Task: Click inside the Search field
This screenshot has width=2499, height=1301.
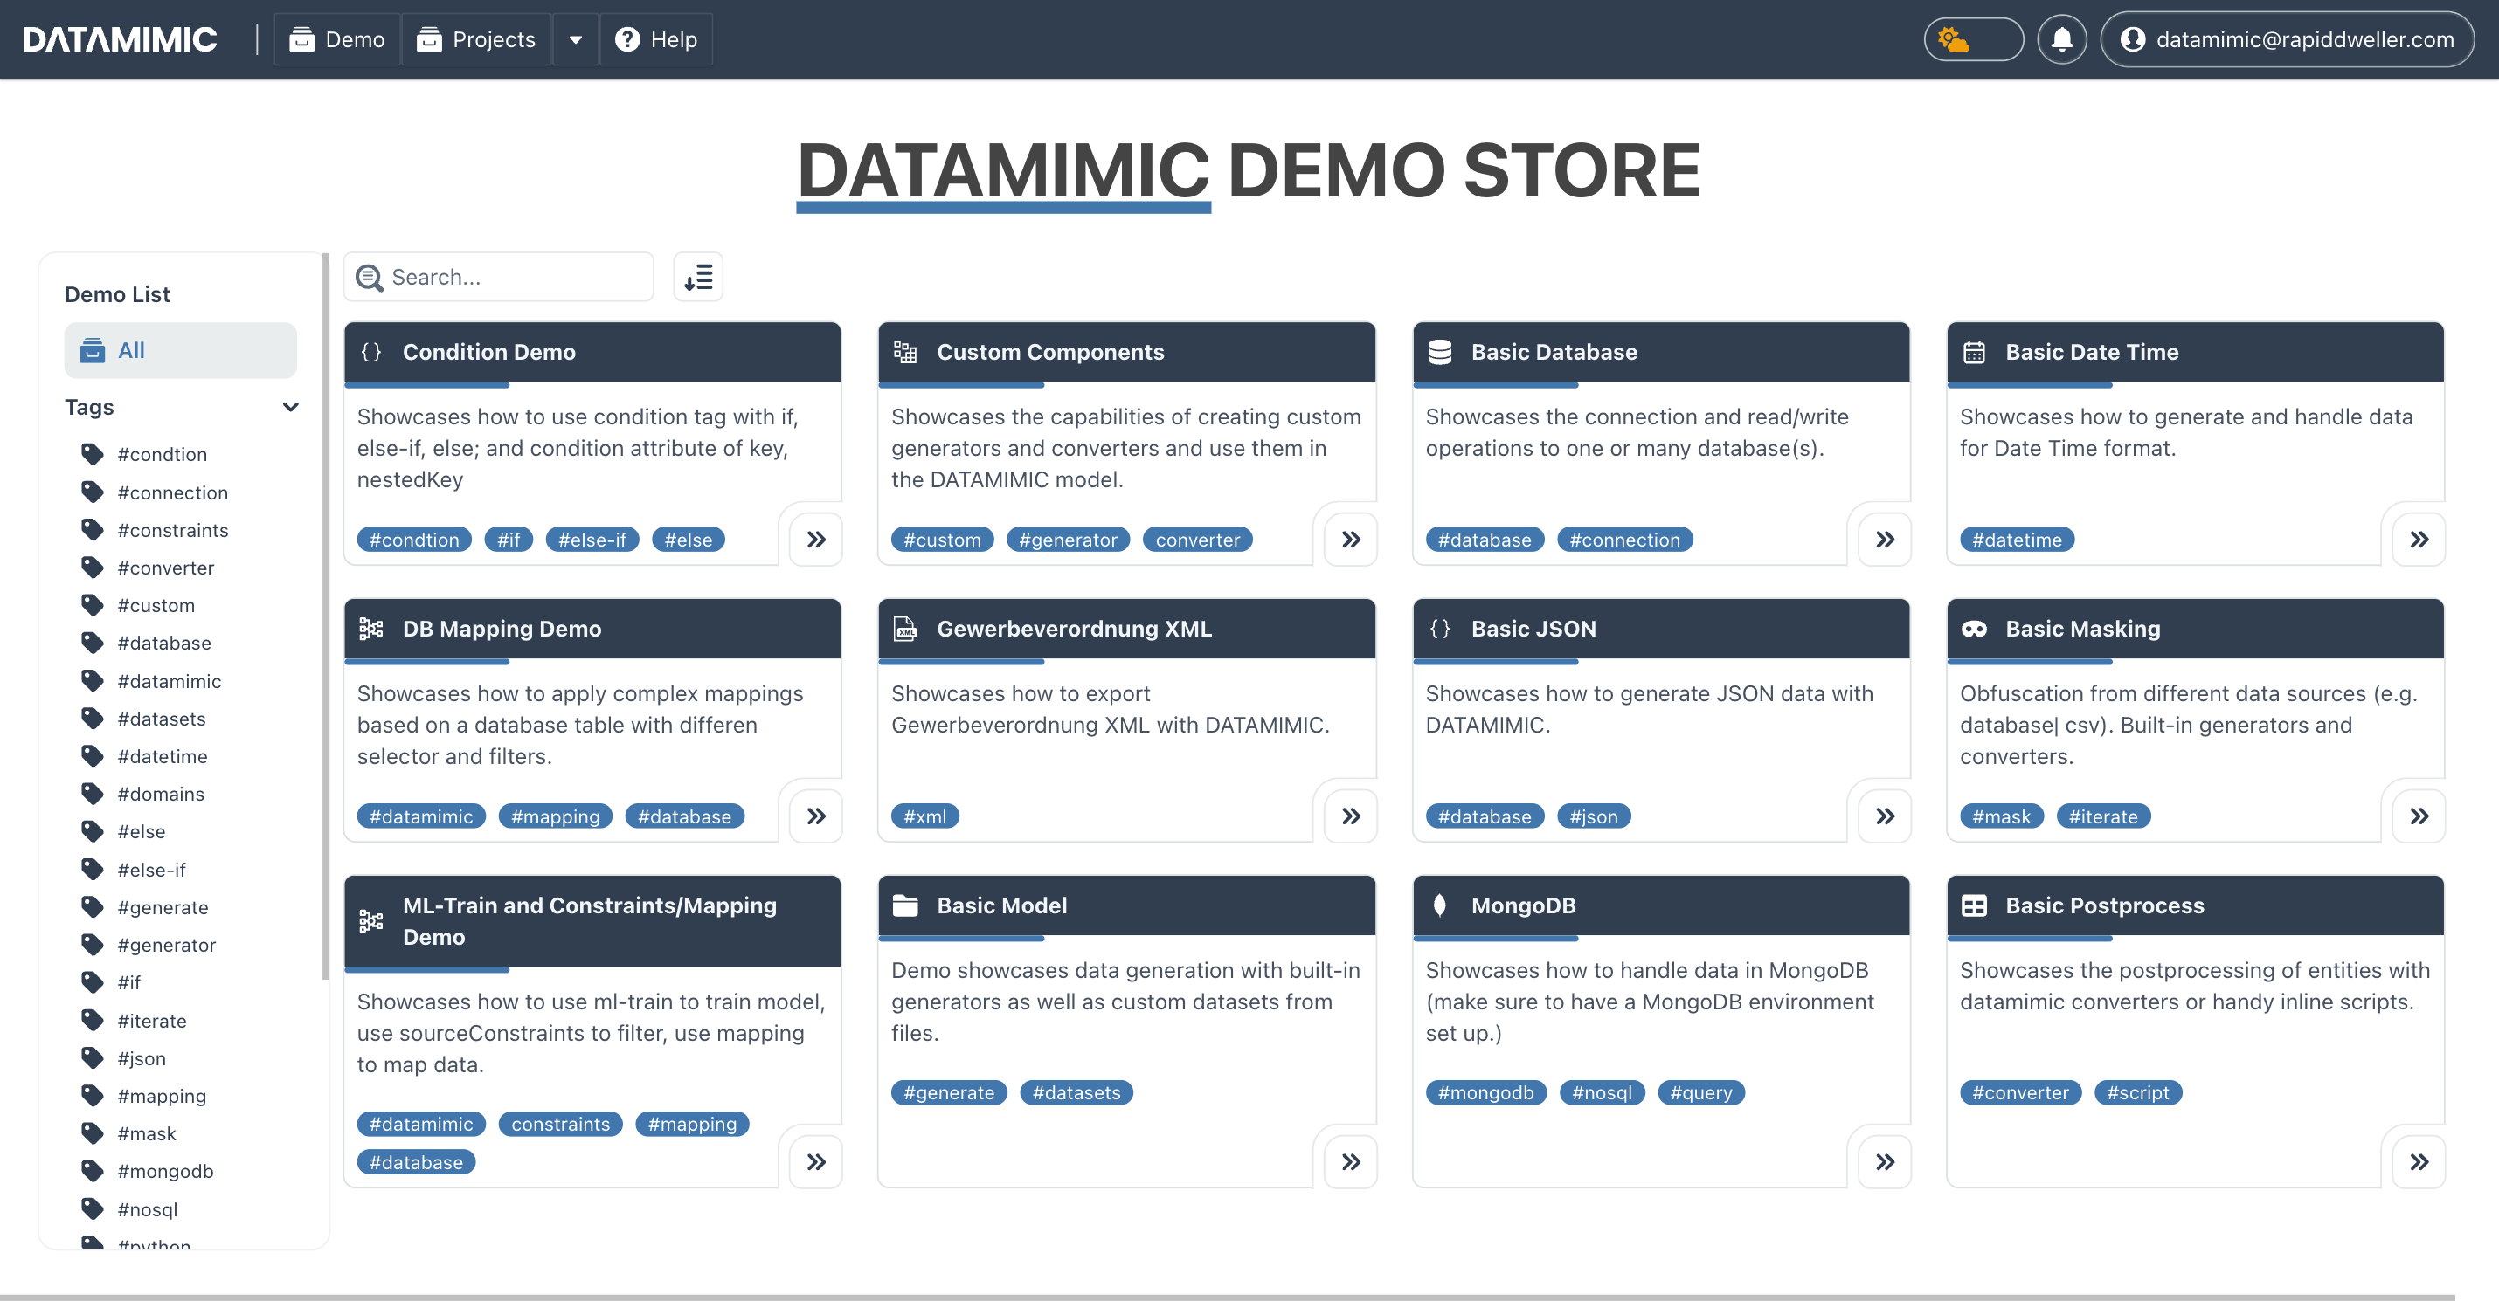Action: point(498,276)
